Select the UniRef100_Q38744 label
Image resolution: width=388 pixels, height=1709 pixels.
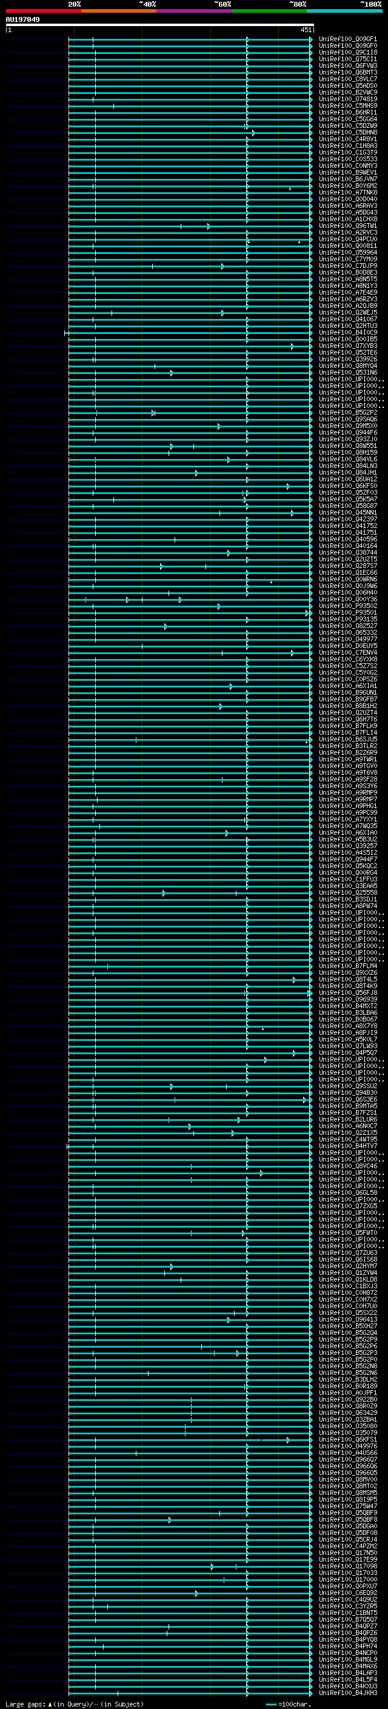click(348, 553)
